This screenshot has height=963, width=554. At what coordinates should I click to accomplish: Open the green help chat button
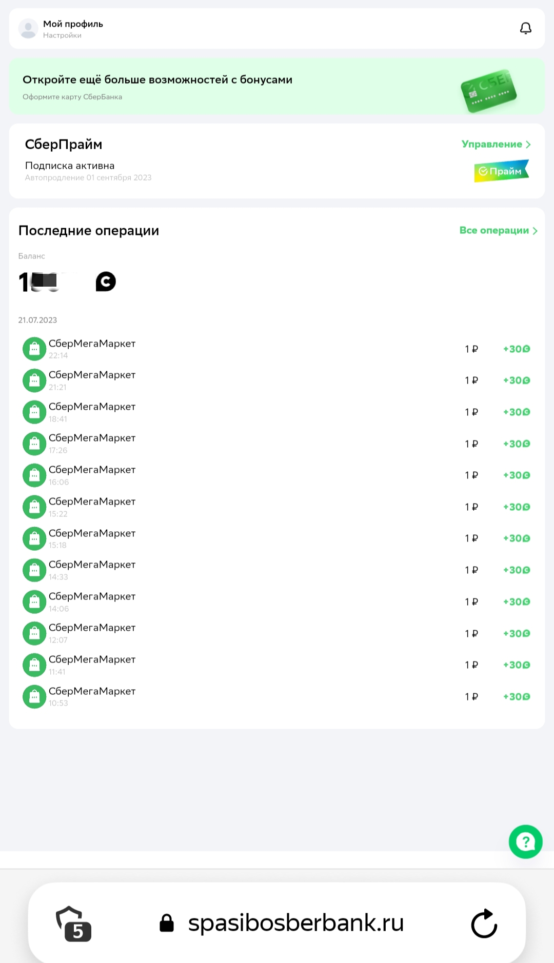(x=525, y=841)
